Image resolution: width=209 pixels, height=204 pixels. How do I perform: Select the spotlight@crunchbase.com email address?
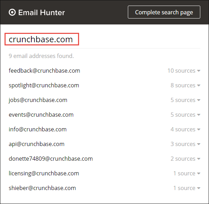[x=44, y=85]
